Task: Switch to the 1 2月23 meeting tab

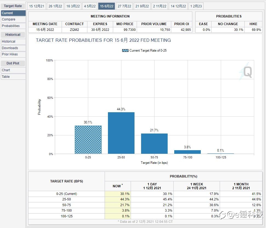Action: 196,6
